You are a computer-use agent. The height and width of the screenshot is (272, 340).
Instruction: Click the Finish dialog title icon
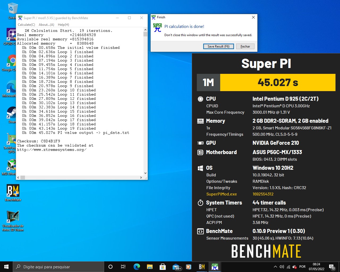(154, 17)
